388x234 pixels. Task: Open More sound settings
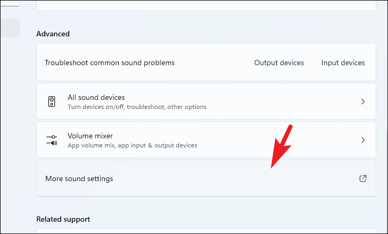pos(206,178)
